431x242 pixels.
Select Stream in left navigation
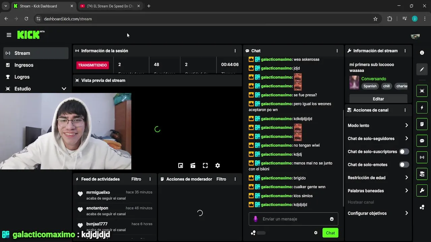point(36,53)
